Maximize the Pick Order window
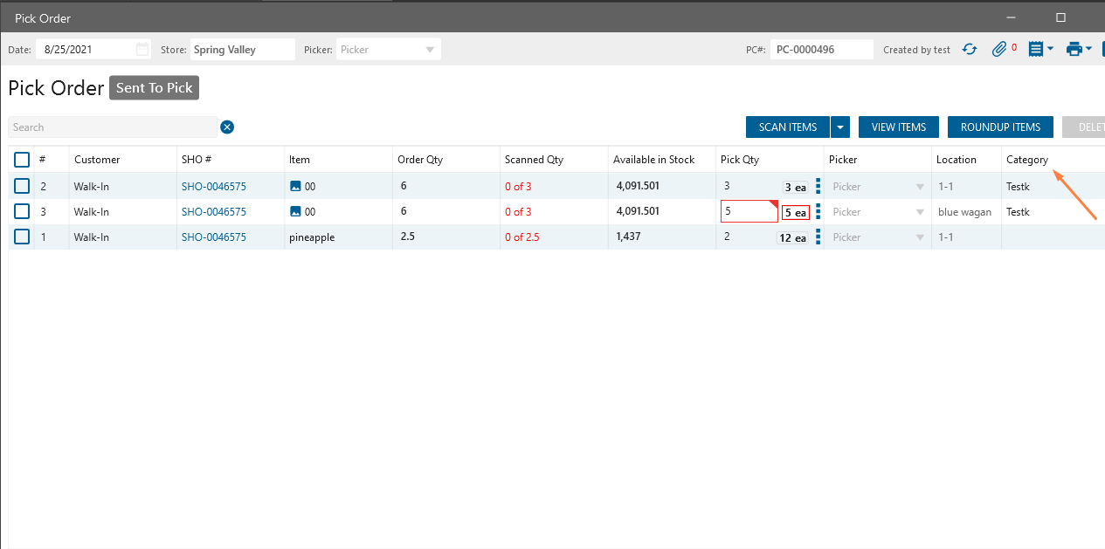 click(1060, 17)
